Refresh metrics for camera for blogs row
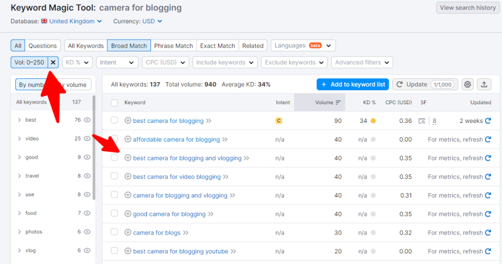This screenshot has width=502, height=264. click(487, 233)
